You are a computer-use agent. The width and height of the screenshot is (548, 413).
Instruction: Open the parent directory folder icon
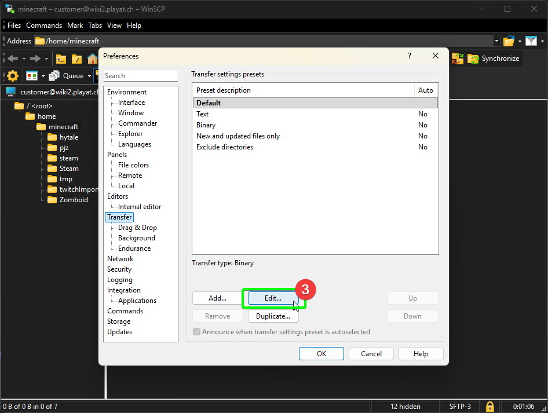pos(61,59)
